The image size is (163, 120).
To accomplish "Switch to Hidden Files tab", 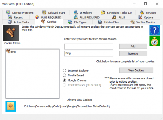I will pyautogui.click(x=109, y=22).
